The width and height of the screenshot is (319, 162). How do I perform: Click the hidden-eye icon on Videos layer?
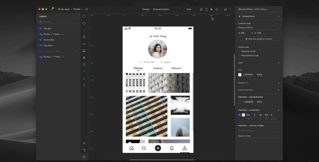pos(76,51)
